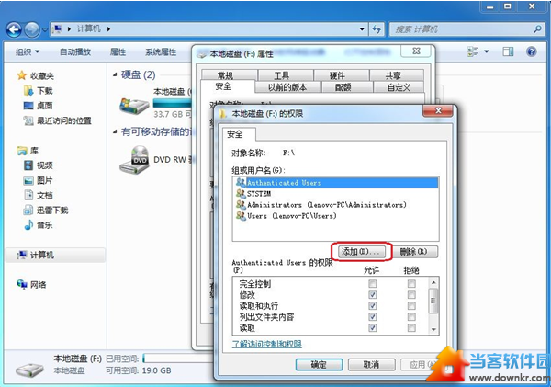Check 拒绝 for 完全控制
The image size is (551, 387).
click(411, 283)
